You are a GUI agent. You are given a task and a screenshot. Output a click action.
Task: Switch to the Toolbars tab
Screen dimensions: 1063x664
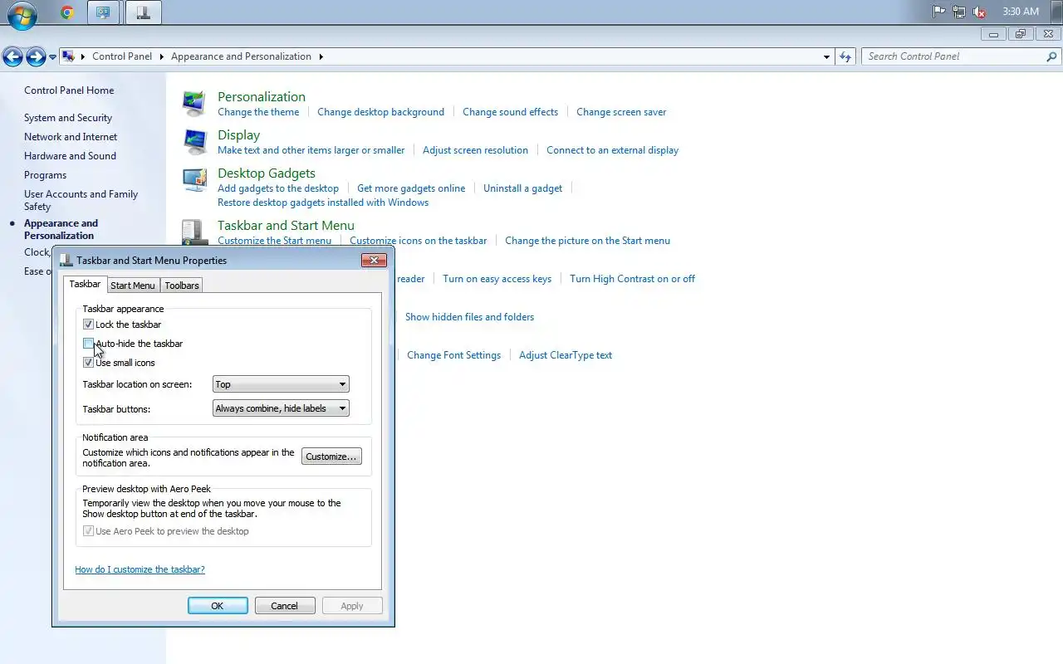(x=182, y=286)
